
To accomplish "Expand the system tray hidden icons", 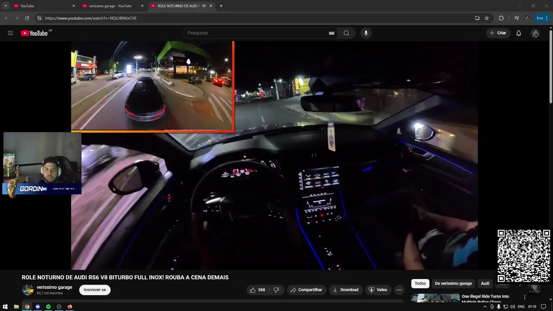I will (x=485, y=307).
